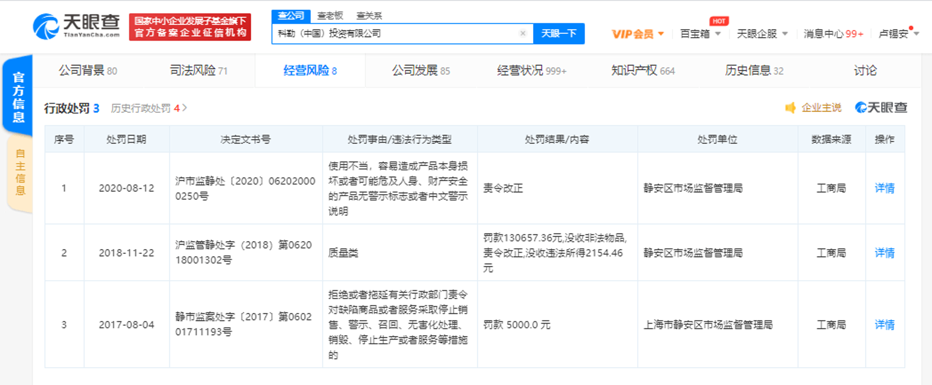This screenshot has width=932, height=385.
Task: Click the 决定文书号 column header
Action: click(x=246, y=139)
